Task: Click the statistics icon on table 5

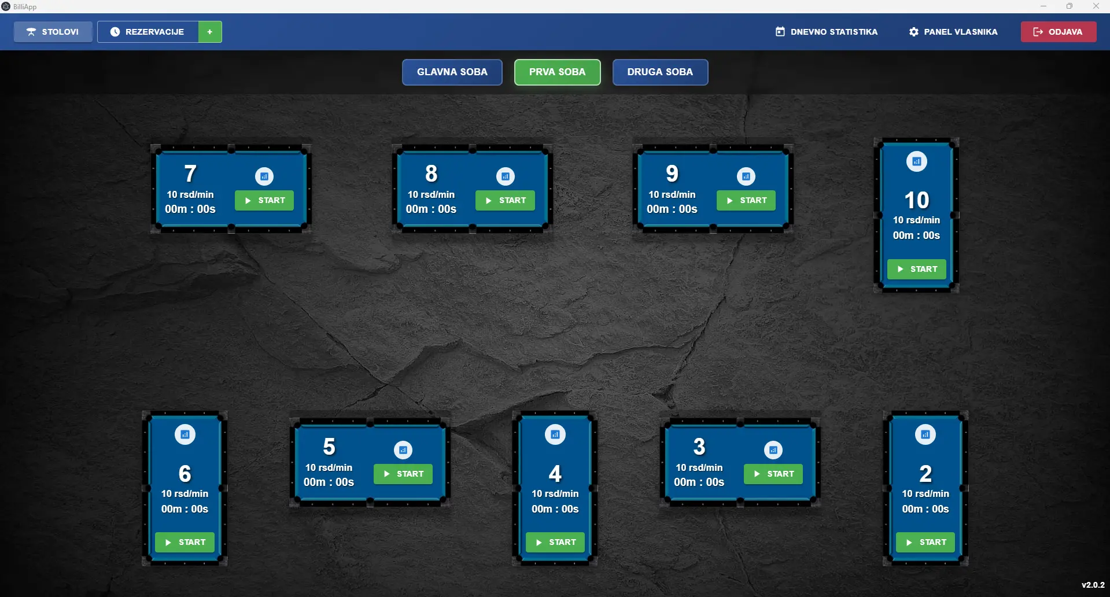Action: (x=403, y=449)
